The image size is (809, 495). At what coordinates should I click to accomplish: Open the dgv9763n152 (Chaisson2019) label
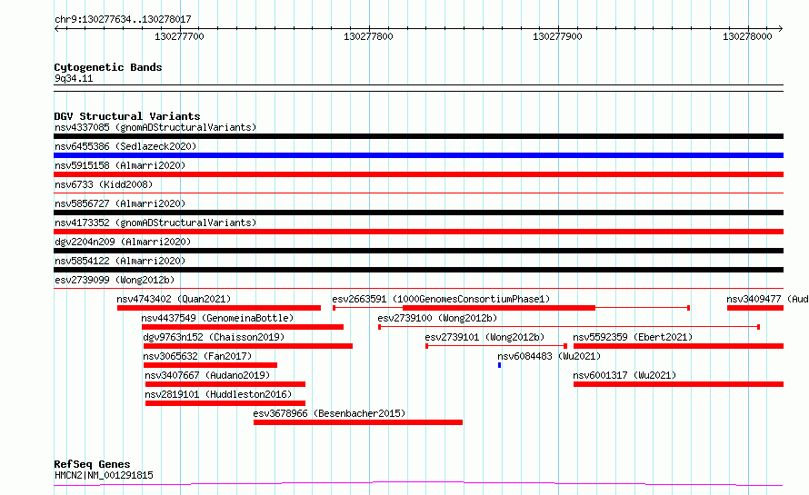(x=214, y=337)
